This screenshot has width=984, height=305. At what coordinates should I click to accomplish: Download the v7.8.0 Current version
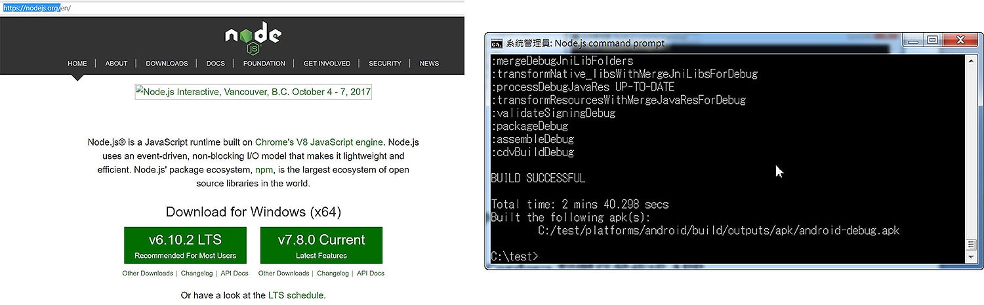[x=321, y=245]
